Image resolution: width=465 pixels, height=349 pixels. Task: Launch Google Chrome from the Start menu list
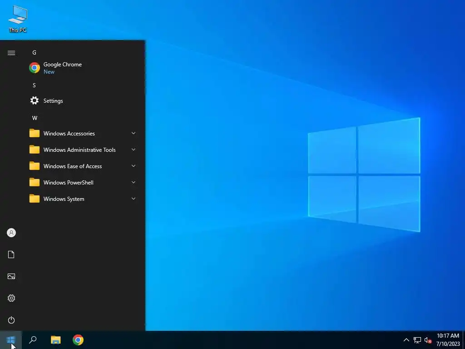(83, 68)
